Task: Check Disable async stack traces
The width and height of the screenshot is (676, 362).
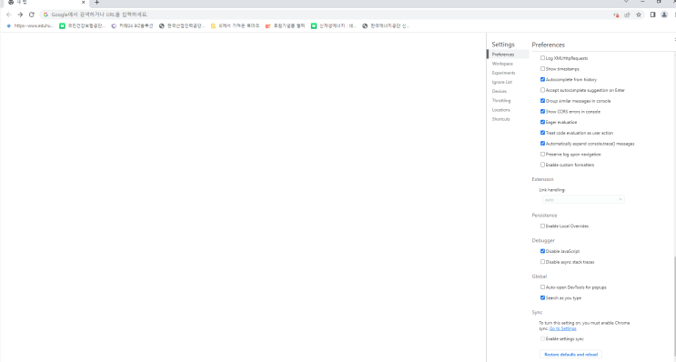Action: (x=543, y=262)
